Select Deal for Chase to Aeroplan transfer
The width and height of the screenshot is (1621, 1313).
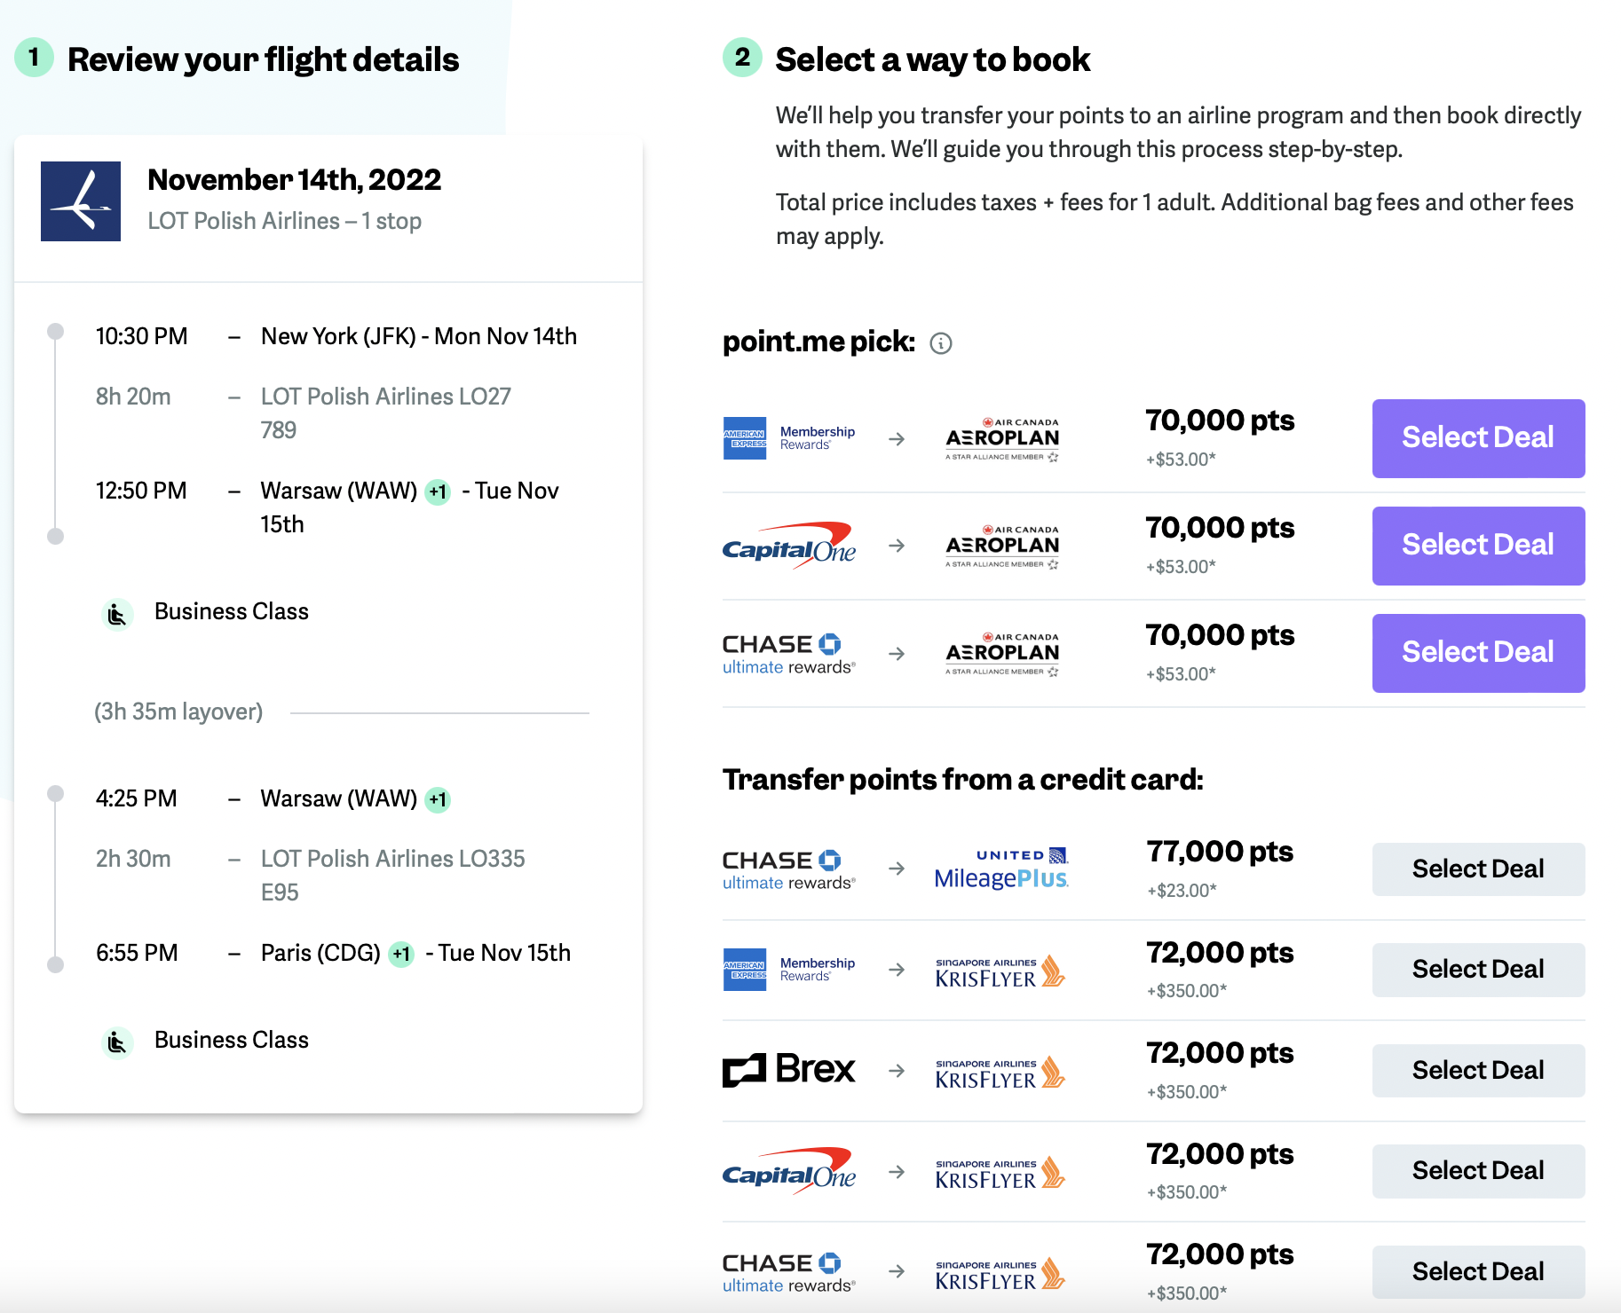click(x=1478, y=653)
